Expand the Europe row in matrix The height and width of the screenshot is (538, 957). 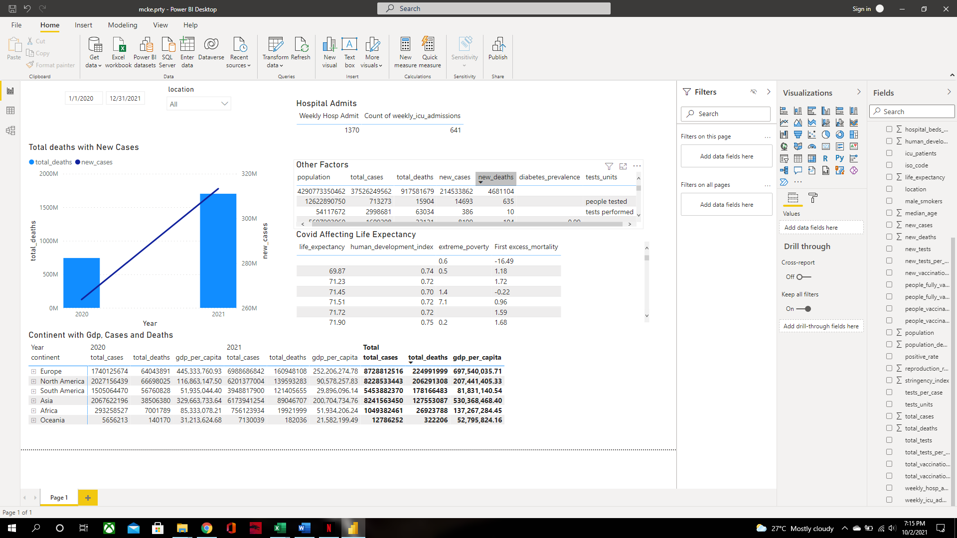click(x=34, y=372)
